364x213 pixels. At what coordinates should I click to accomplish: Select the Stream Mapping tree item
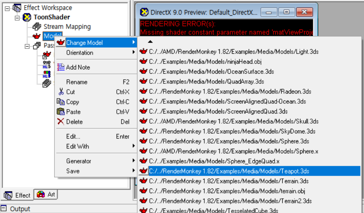[67, 27]
